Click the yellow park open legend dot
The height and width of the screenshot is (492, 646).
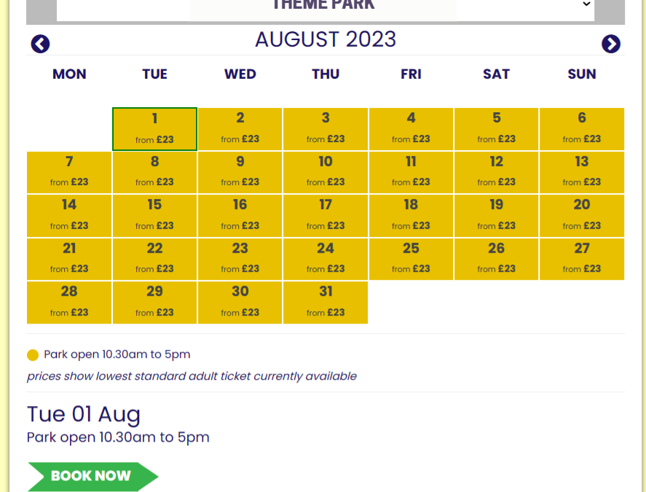[32, 354]
